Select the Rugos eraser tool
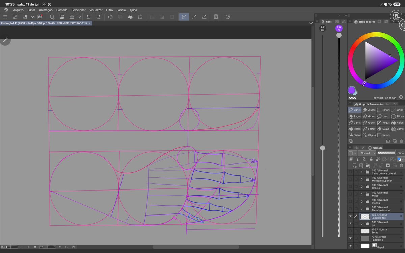 click(x=355, y=116)
